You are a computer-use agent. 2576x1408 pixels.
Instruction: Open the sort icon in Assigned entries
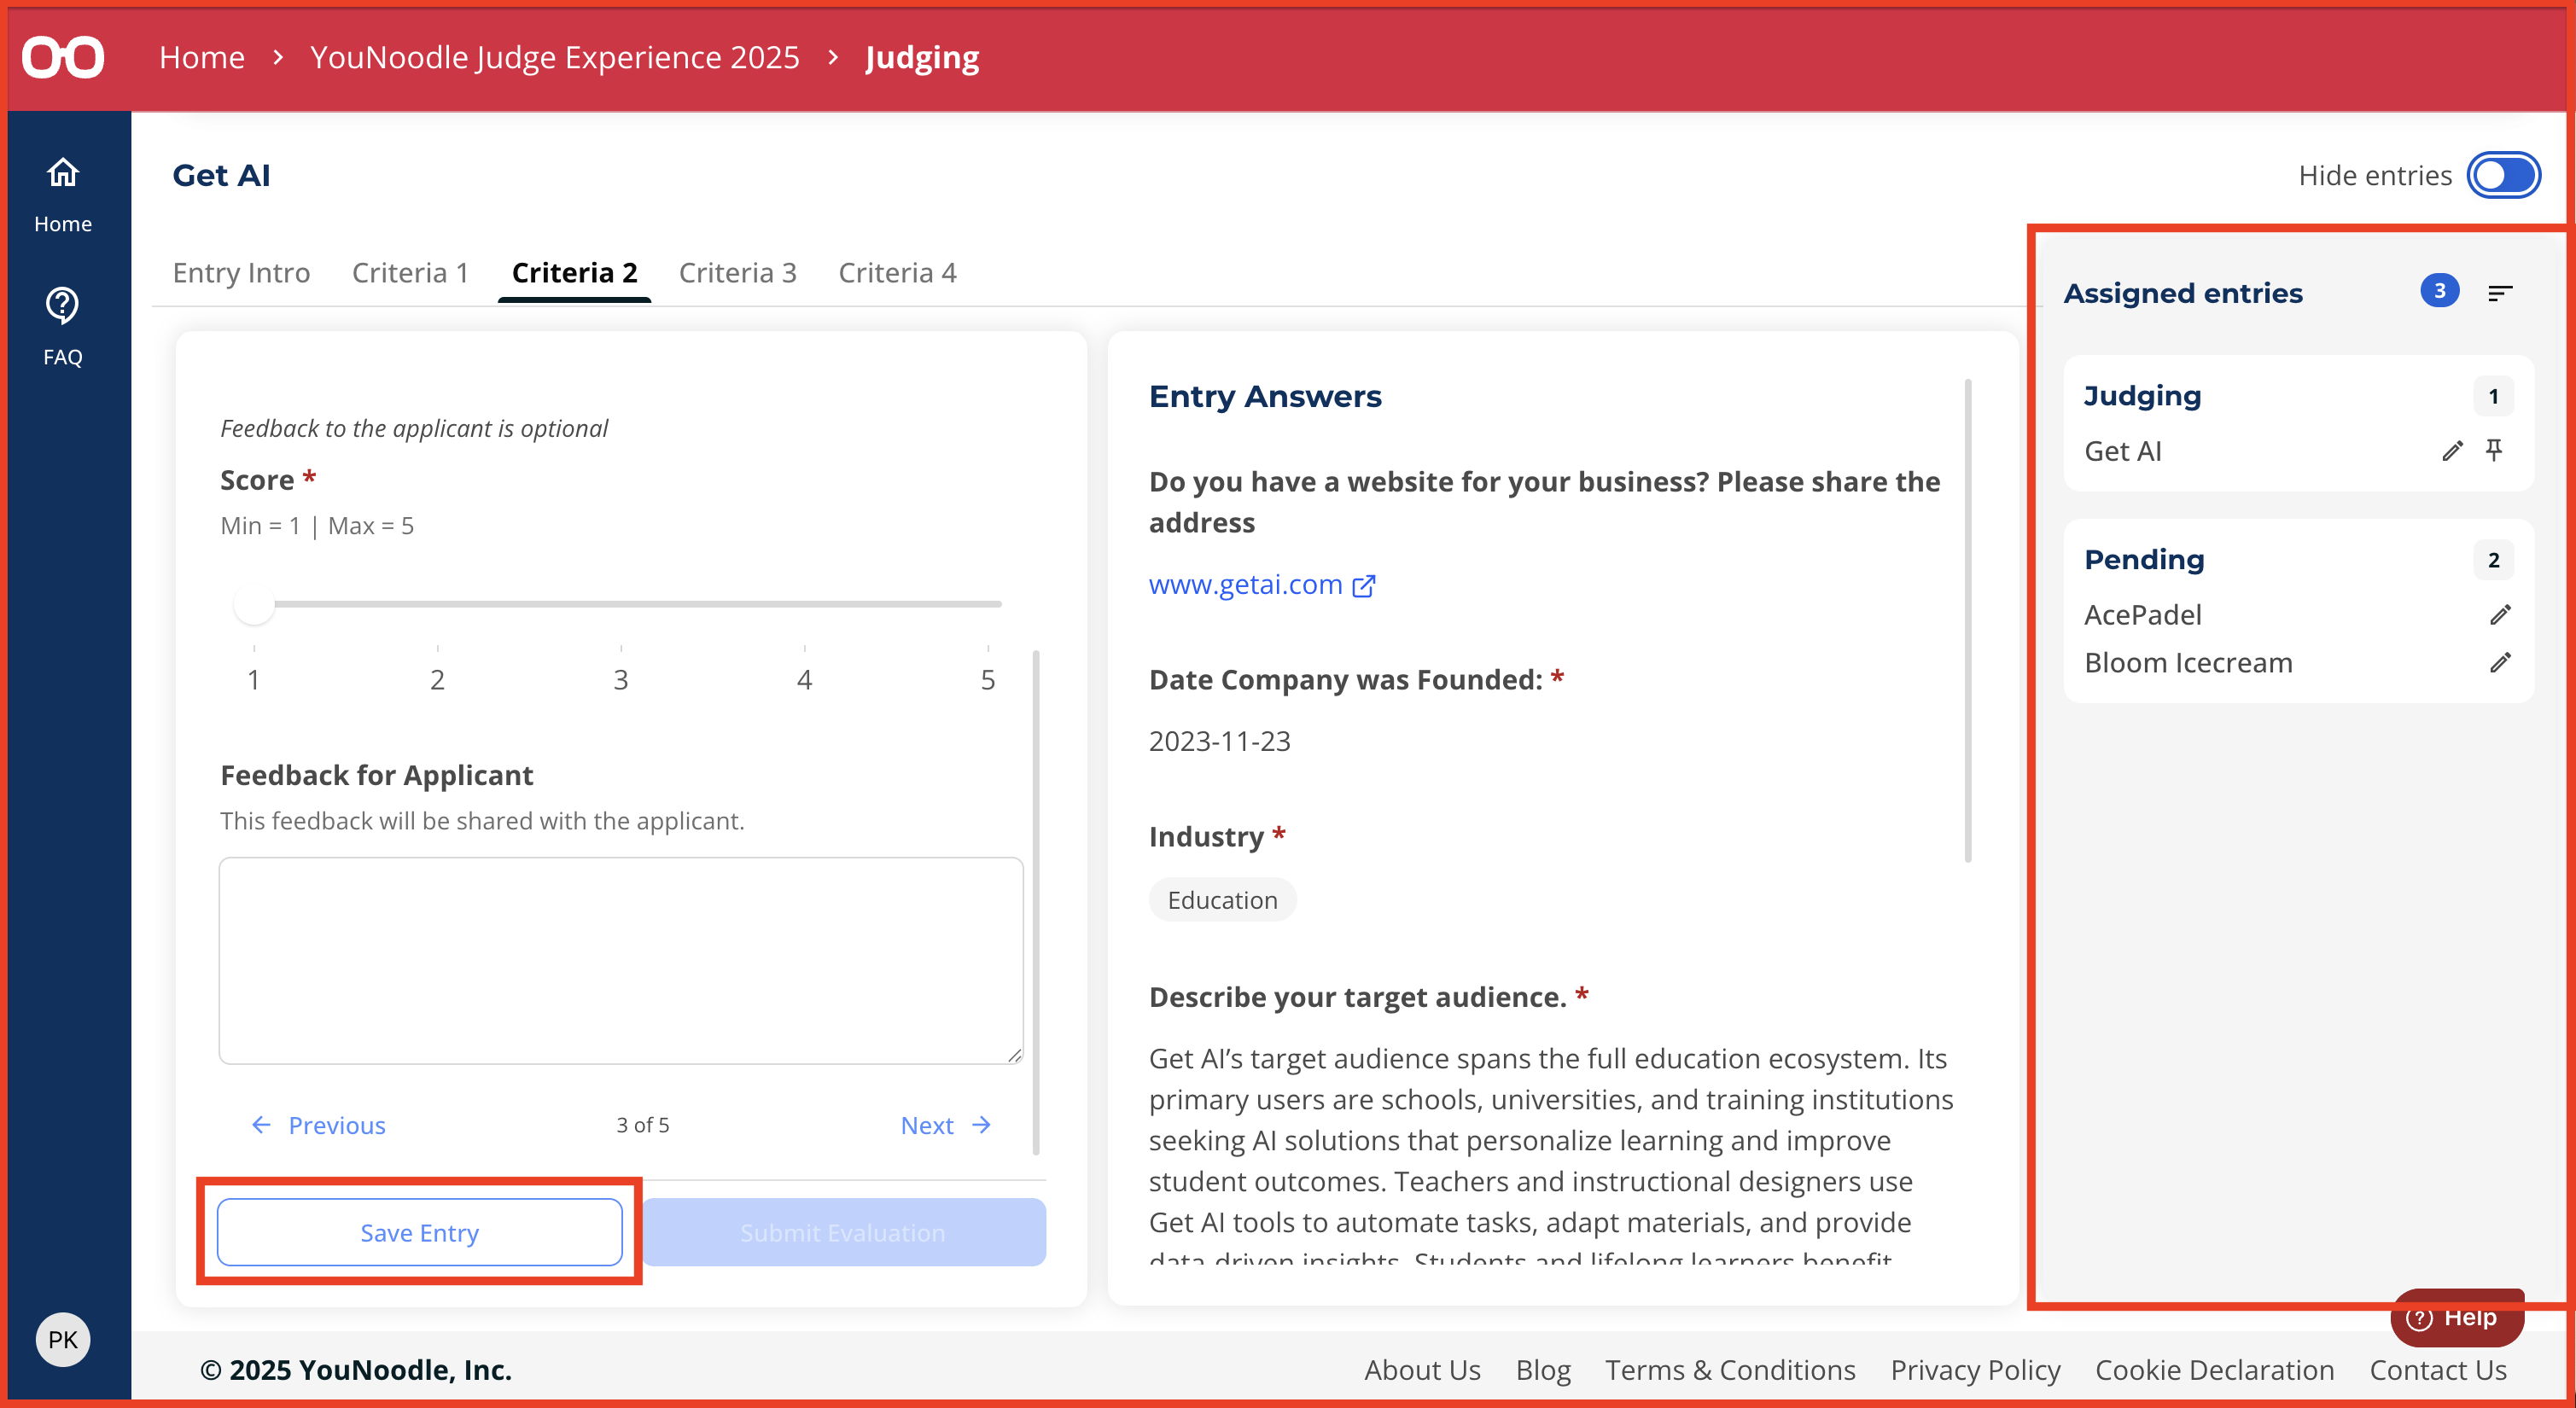[x=2500, y=293]
